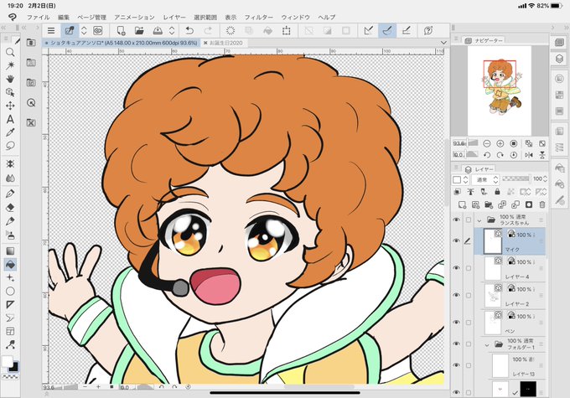Select the レイヤー panel tab
Viewport: 570px width, 398px height.
pyautogui.click(x=479, y=169)
